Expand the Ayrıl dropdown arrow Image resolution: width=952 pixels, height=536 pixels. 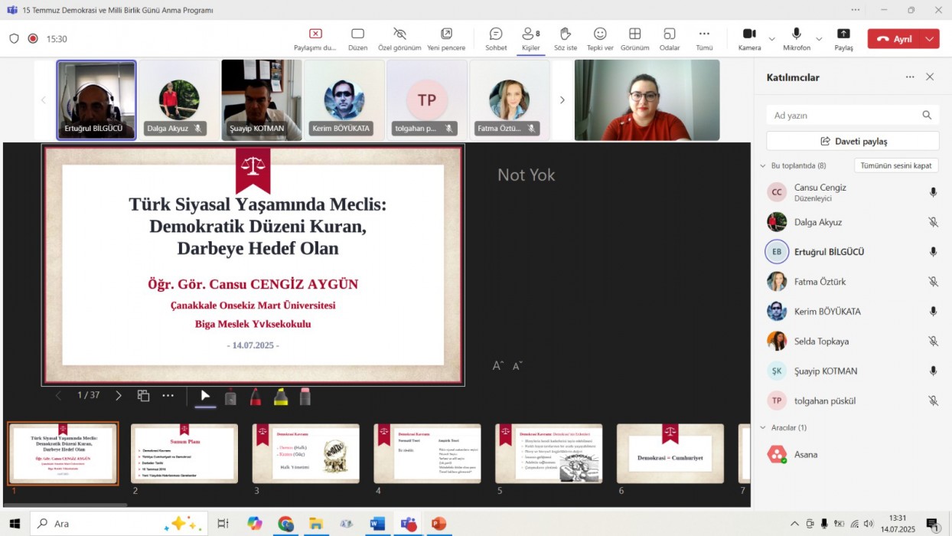[x=931, y=39]
